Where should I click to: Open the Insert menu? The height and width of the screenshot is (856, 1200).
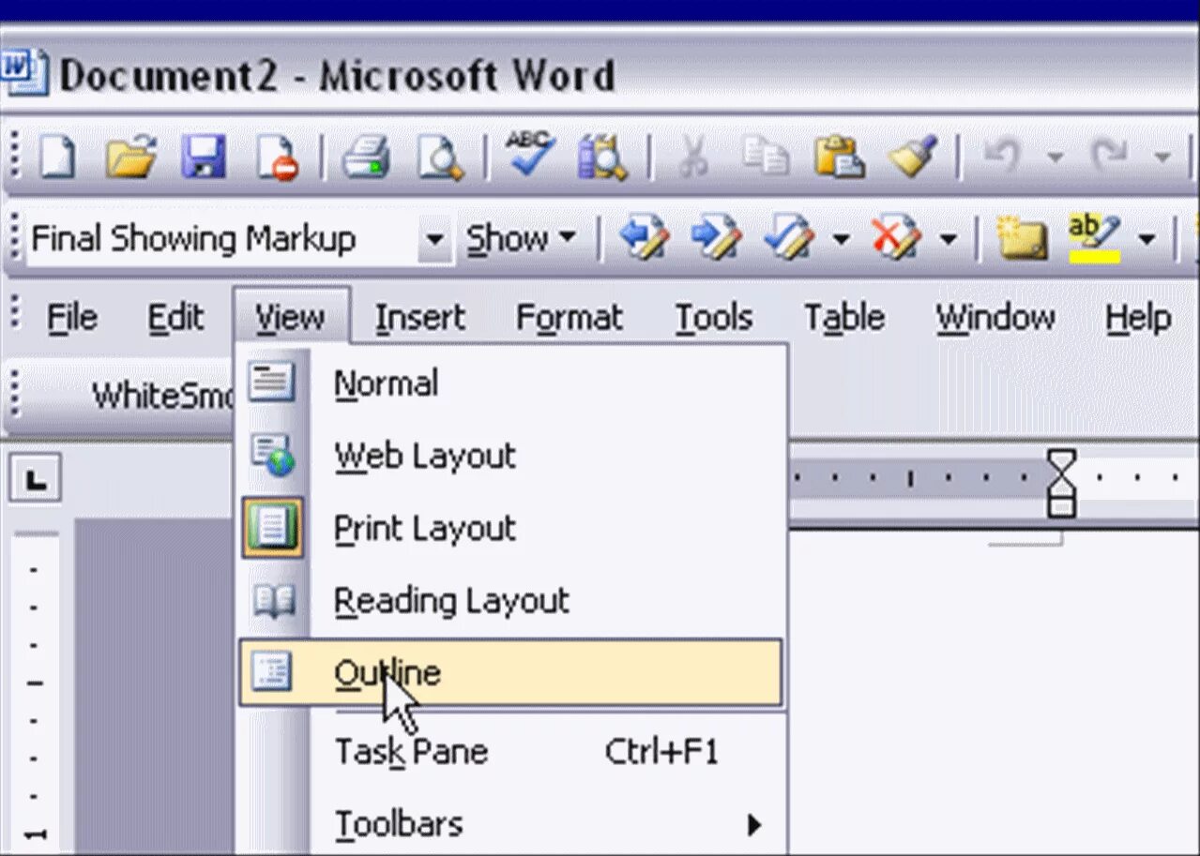point(419,319)
